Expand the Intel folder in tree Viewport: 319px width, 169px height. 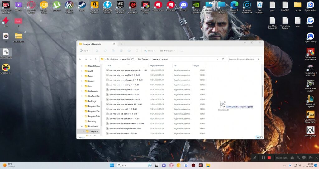pos(82,86)
